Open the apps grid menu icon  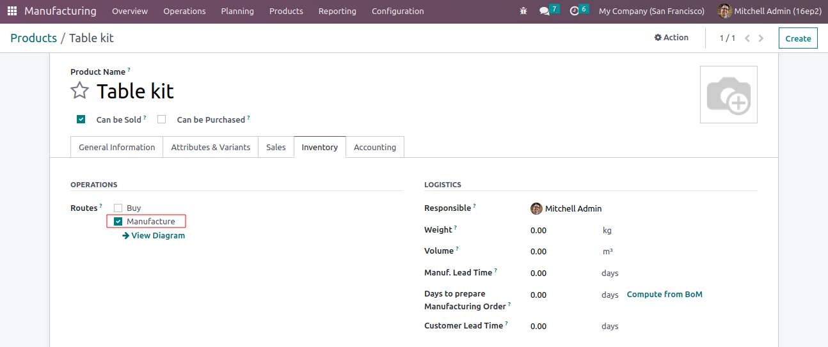[12, 11]
